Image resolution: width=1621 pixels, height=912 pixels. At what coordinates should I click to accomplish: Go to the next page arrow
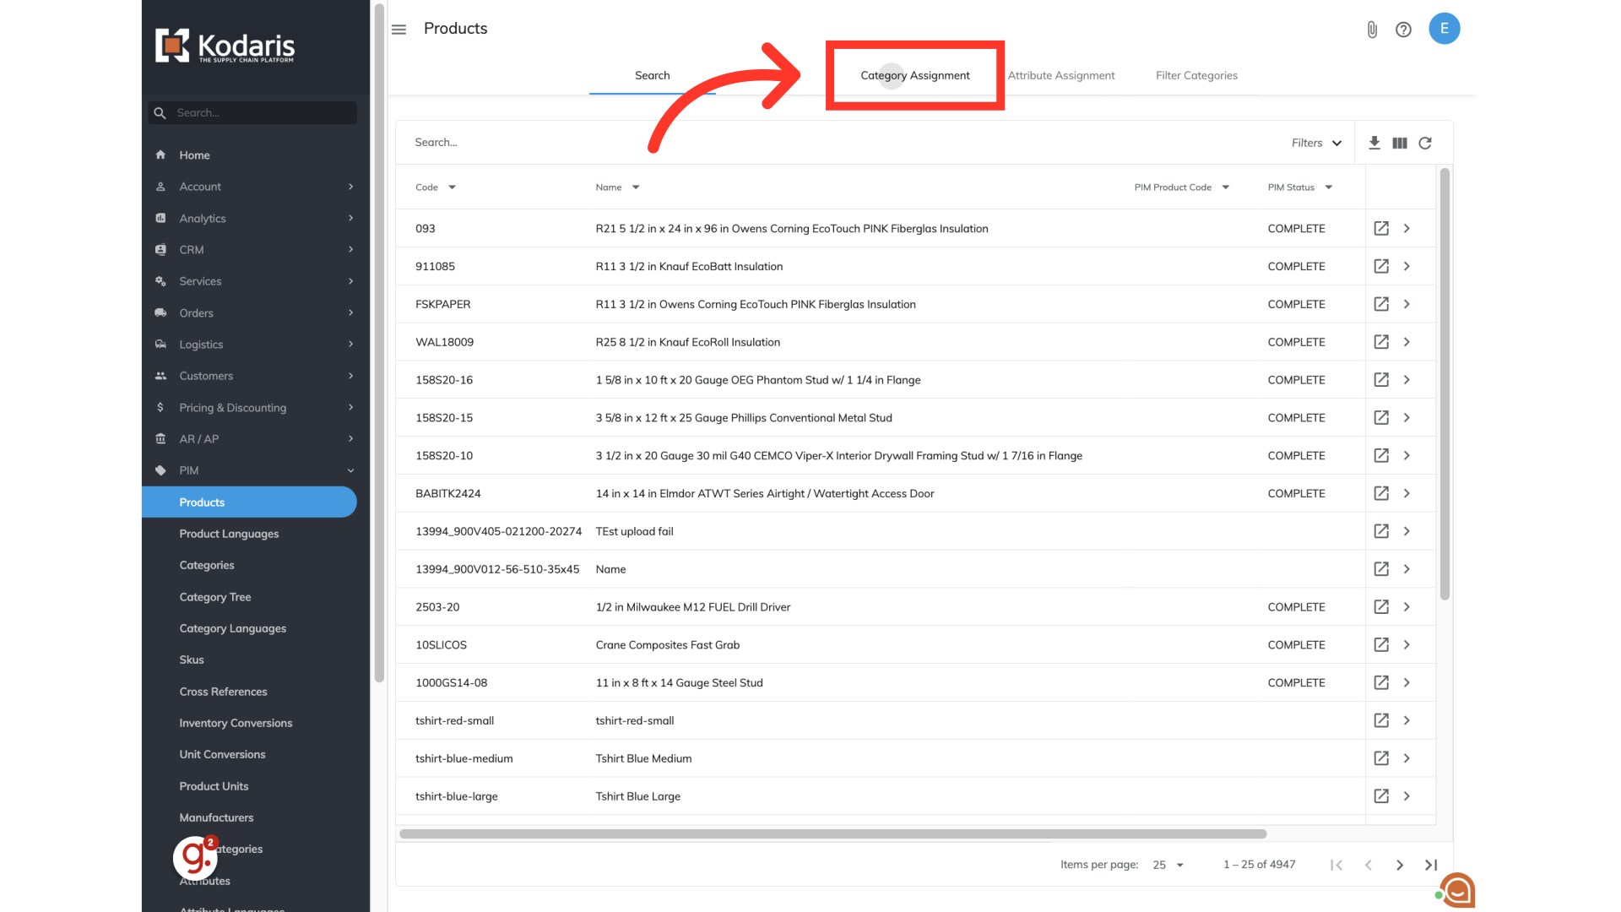1400,865
